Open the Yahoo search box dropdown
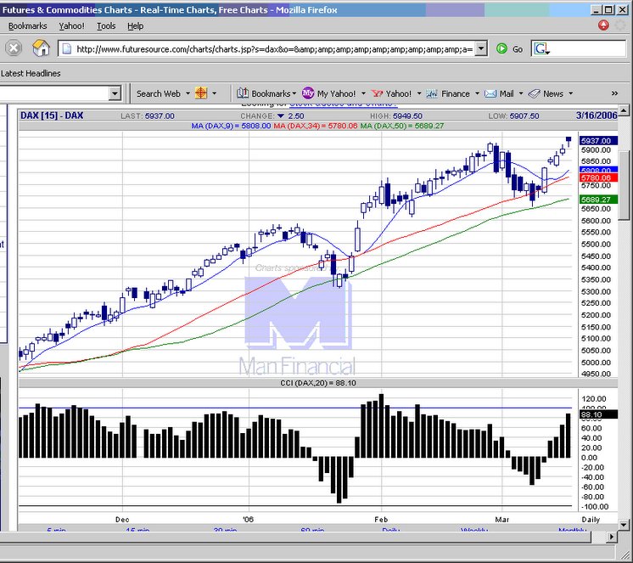This screenshot has width=633, height=563. [x=115, y=93]
